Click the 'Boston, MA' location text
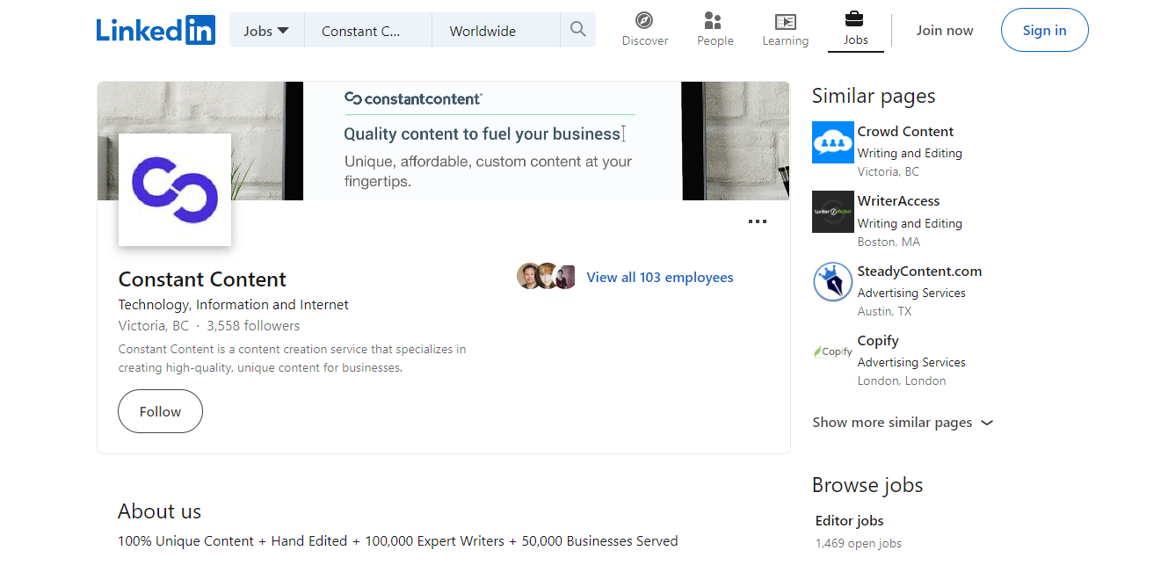The height and width of the screenshot is (565, 1161). coord(887,242)
